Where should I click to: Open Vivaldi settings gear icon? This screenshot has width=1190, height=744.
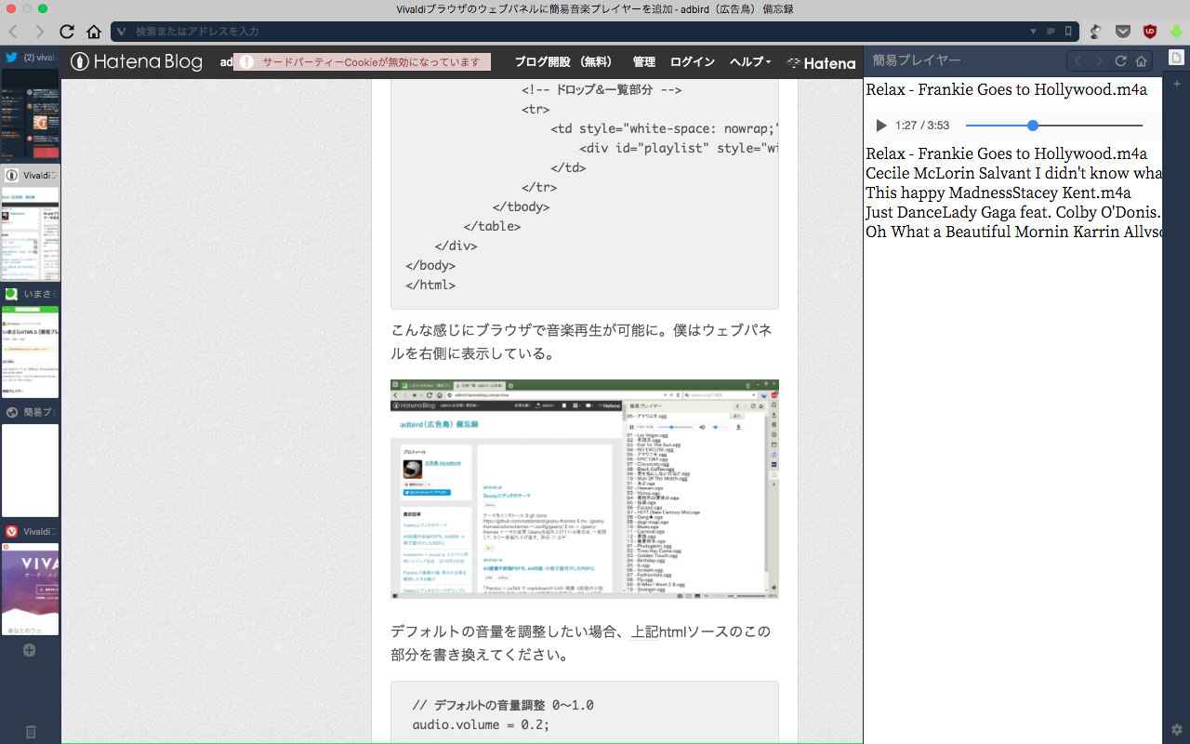(1176, 729)
